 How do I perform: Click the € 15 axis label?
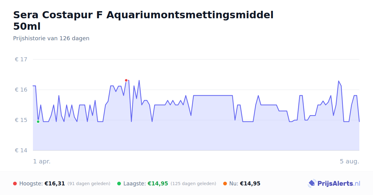click(21, 120)
